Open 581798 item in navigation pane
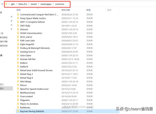The height and width of the screenshot is (114, 156). coord(4,41)
